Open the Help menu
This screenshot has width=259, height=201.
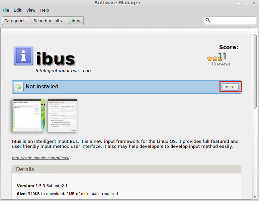pyautogui.click(x=44, y=10)
